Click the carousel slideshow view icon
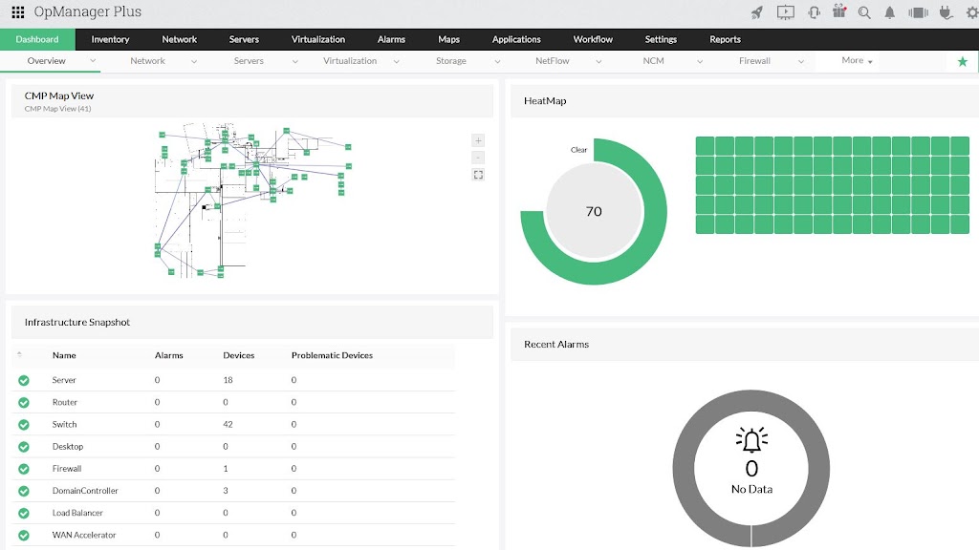 click(918, 12)
